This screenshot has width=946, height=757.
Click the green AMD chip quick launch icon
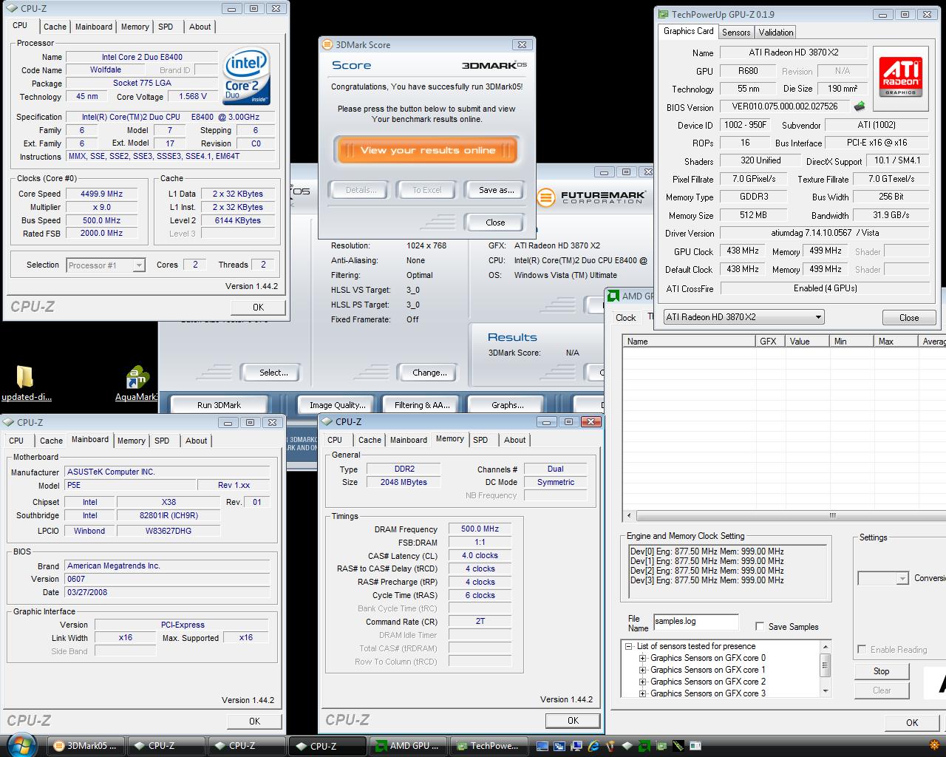[x=644, y=746]
